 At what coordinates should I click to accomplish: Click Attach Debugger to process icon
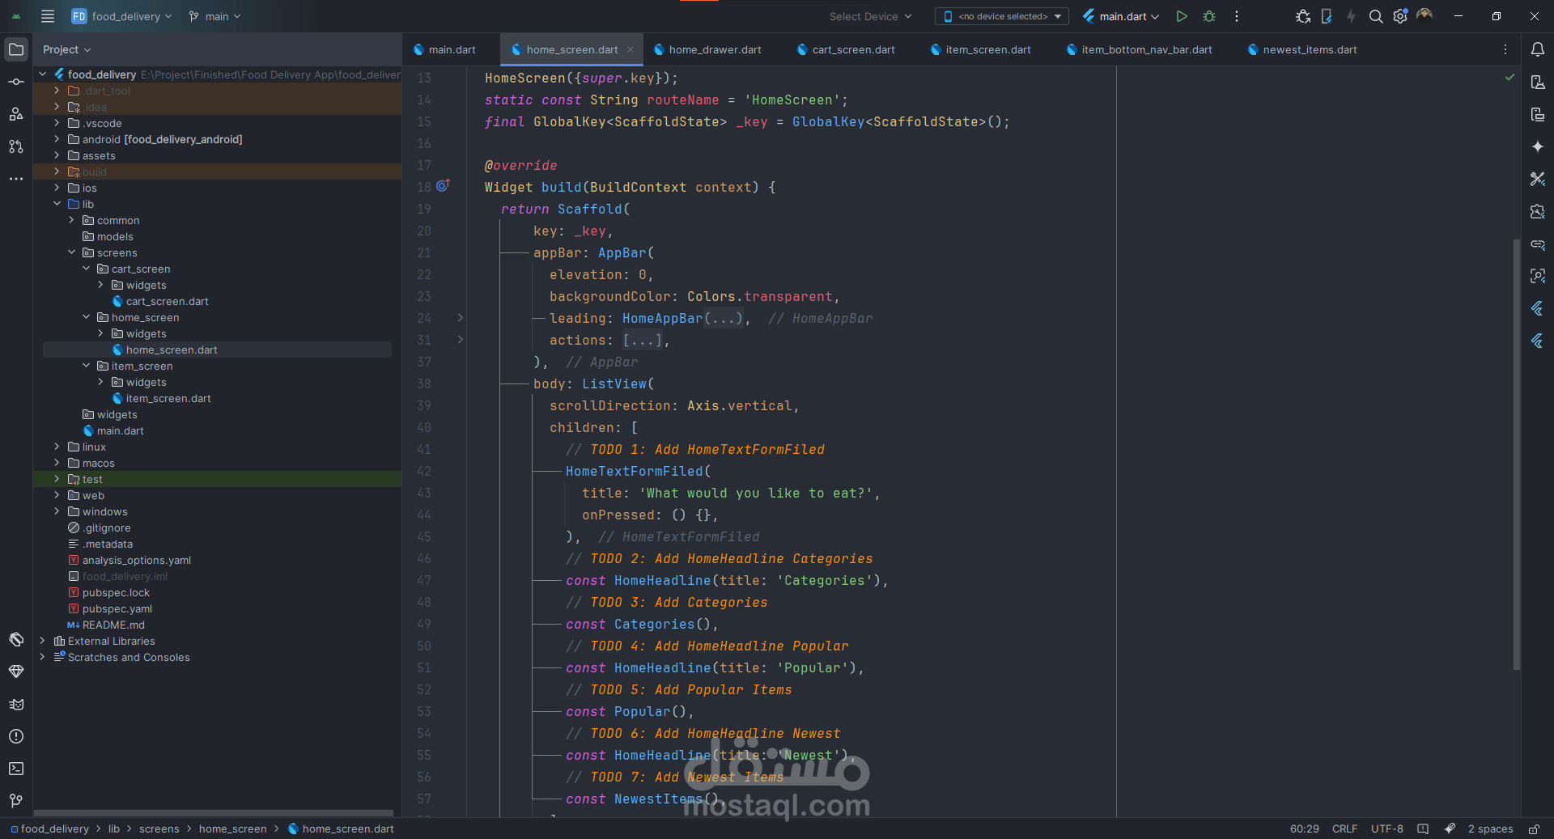click(1303, 16)
